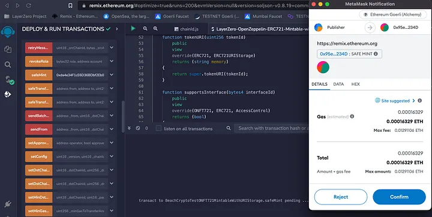
Task: Expand the sendFrom function parameters
Action: tap(112, 129)
